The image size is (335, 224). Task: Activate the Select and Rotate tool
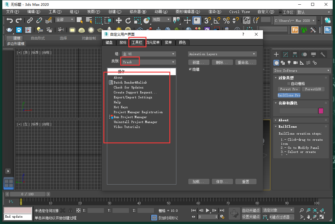pyautogui.click(x=128, y=21)
